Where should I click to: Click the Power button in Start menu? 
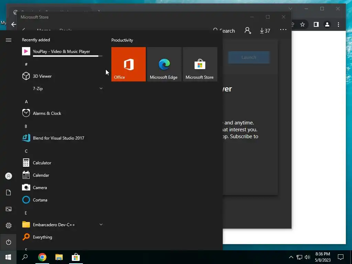pyautogui.click(x=9, y=242)
